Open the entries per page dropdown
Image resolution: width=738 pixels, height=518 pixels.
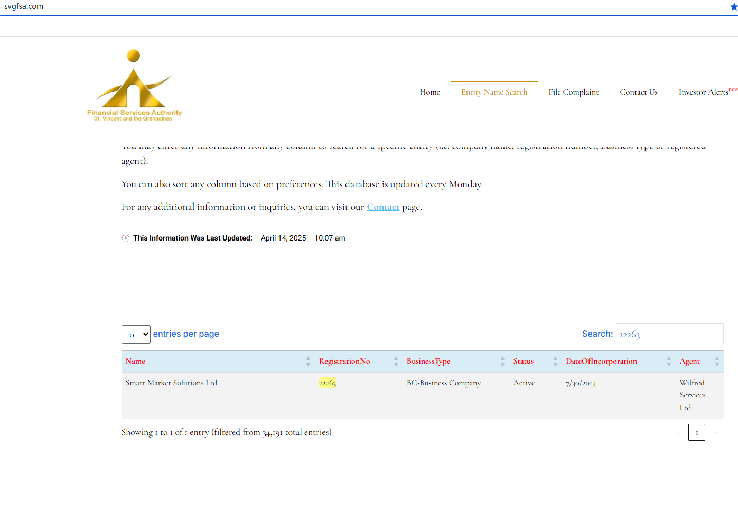[136, 335]
